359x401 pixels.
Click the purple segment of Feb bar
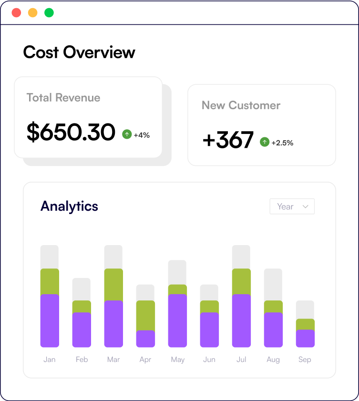[82, 329]
